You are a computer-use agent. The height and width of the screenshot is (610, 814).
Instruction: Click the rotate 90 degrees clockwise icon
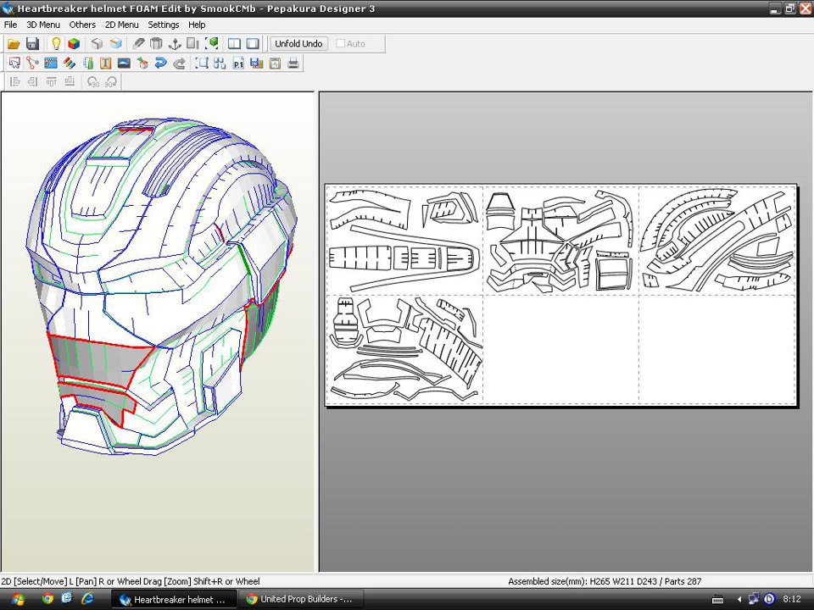coord(110,82)
